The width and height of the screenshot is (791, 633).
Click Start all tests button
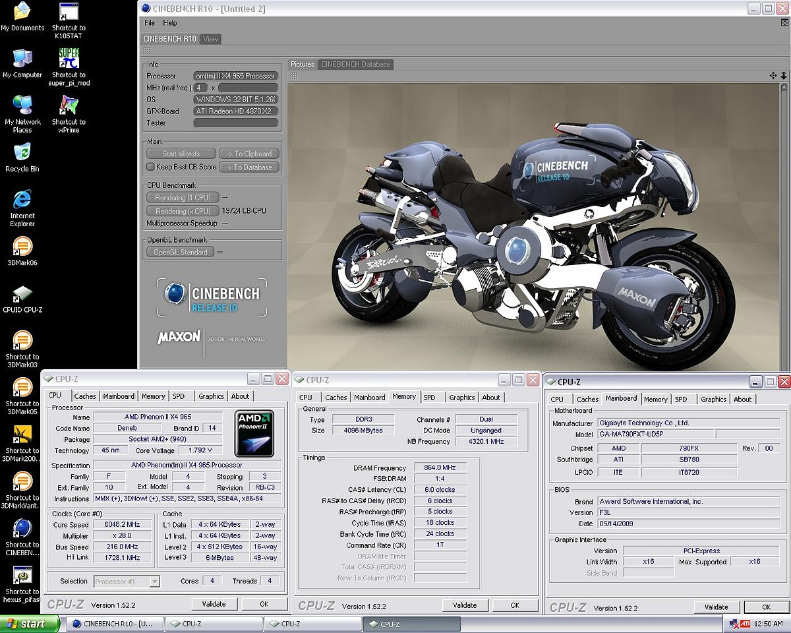pos(181,154)
